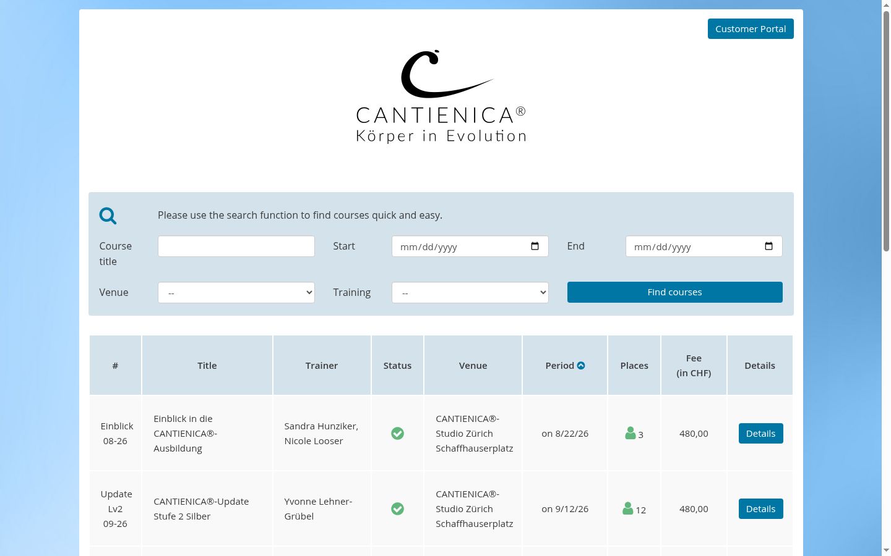Open Details for Update Lv2 09-26 course

click(x=761, y=509)
